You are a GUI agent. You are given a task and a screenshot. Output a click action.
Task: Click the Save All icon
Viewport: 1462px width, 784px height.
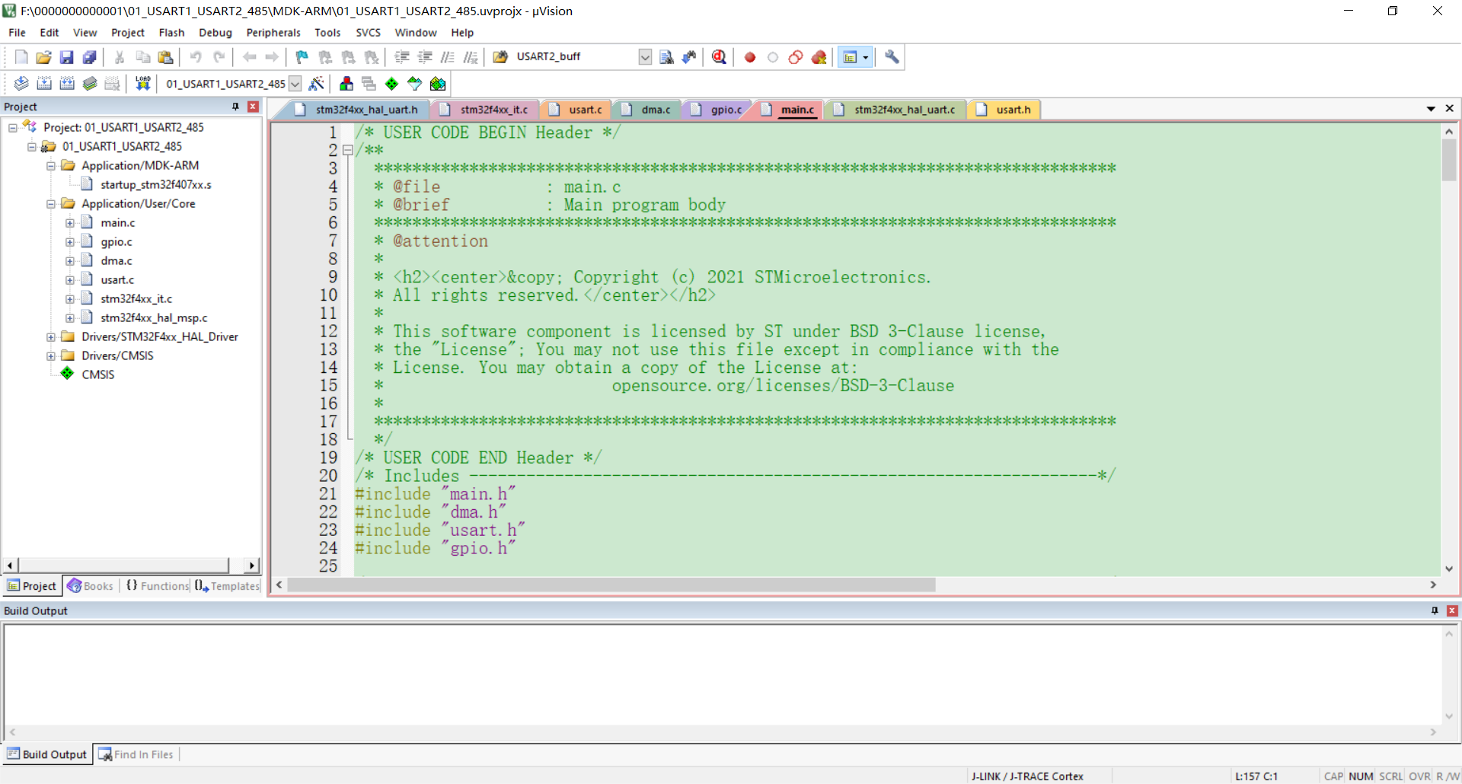90,57
